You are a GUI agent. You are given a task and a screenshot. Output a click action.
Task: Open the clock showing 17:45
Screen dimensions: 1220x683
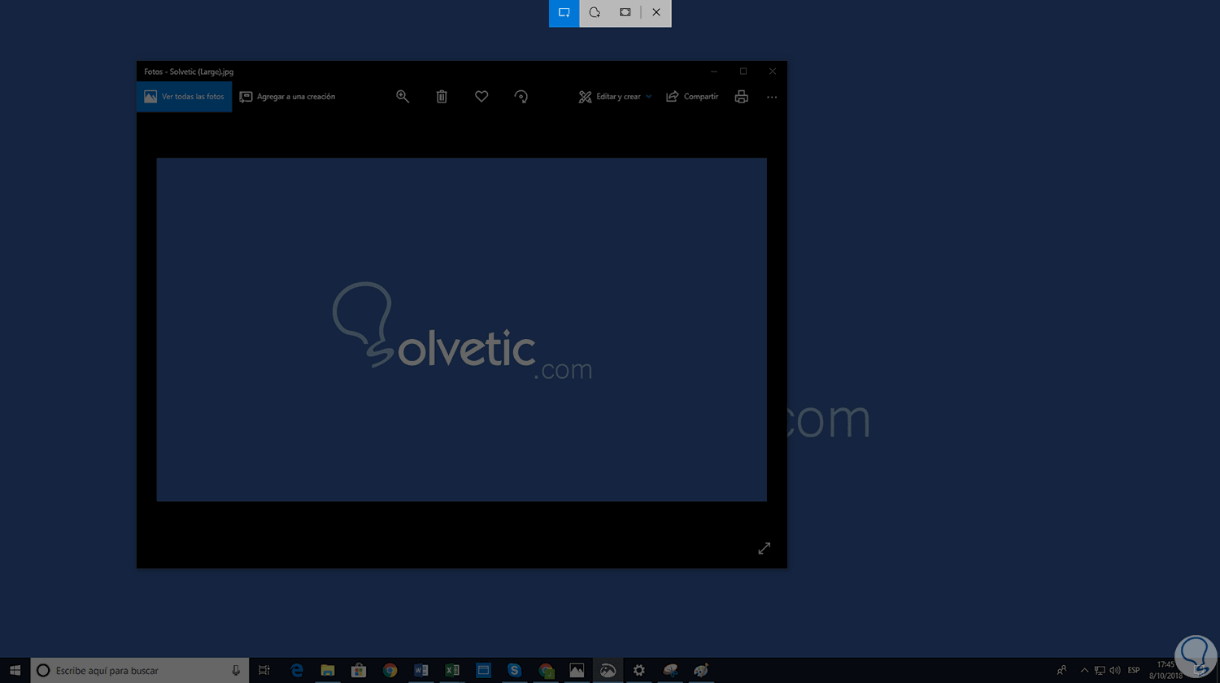(1166, 671)
